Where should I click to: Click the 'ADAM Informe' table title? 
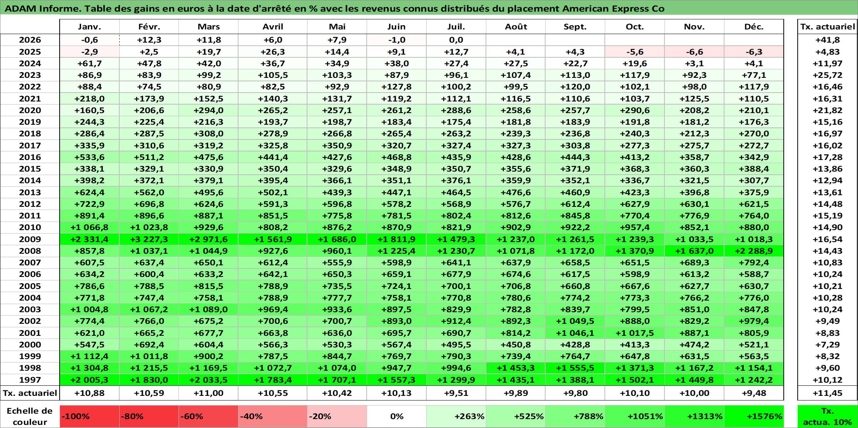(335, 9)
